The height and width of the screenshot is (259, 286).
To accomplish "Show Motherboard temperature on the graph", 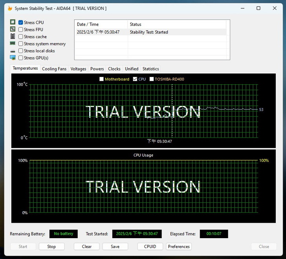I will 101,79.
